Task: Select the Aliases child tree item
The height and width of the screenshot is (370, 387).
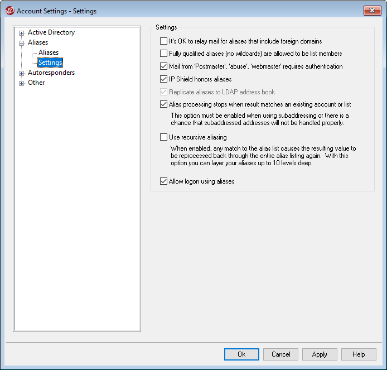Action: point(49,52)
